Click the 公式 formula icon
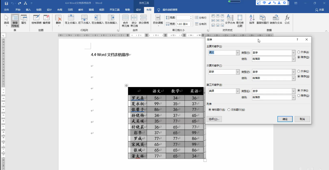 [x=287, y=20]
